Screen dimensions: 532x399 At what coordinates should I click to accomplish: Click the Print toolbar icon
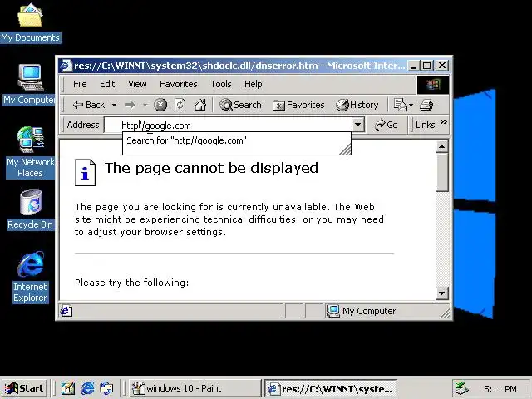pos(426,105)
